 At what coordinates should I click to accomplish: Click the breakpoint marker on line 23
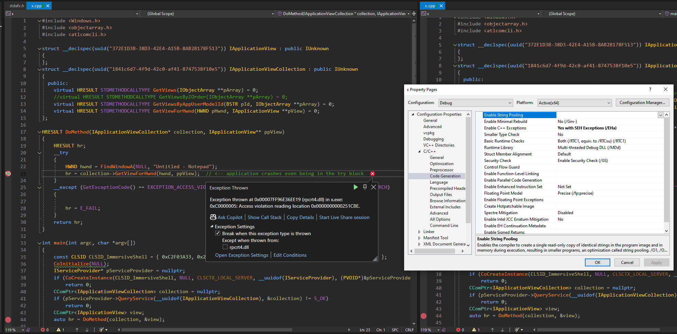tap(8, 174)
